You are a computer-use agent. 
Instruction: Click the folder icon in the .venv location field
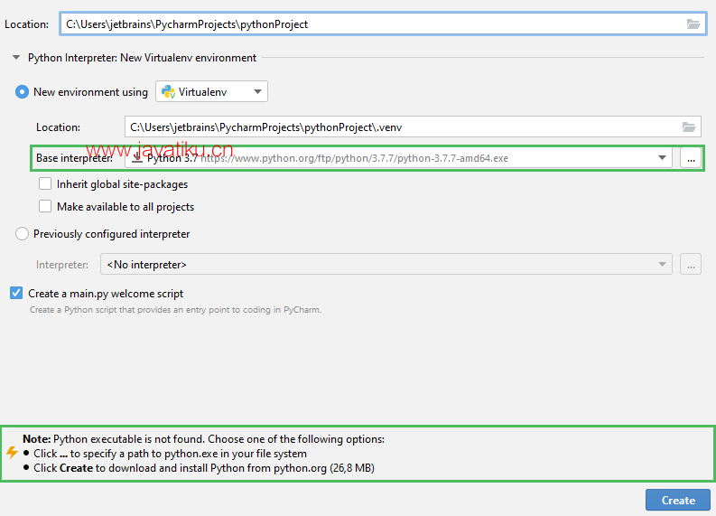689,127
